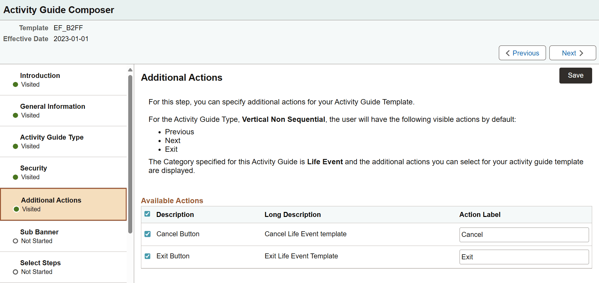Click the Visited status indicator for Security
Screen dimensions: 599x283
pos(16,177)
